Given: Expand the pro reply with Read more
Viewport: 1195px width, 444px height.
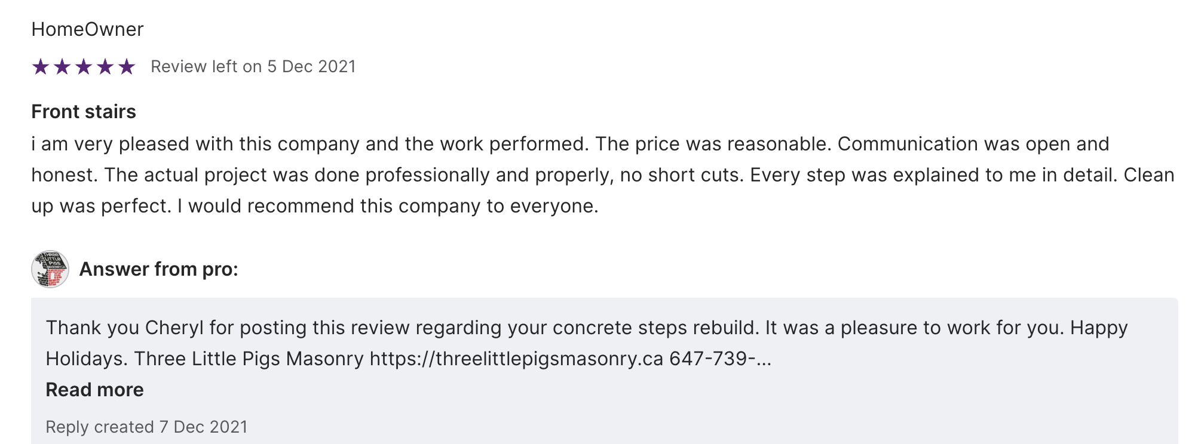Looking at the screenshot, I should [x=94, y=390].
